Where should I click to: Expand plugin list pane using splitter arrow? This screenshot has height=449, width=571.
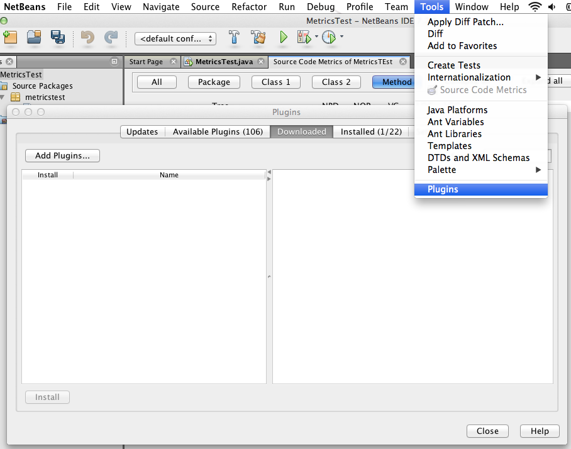[269, 179]
